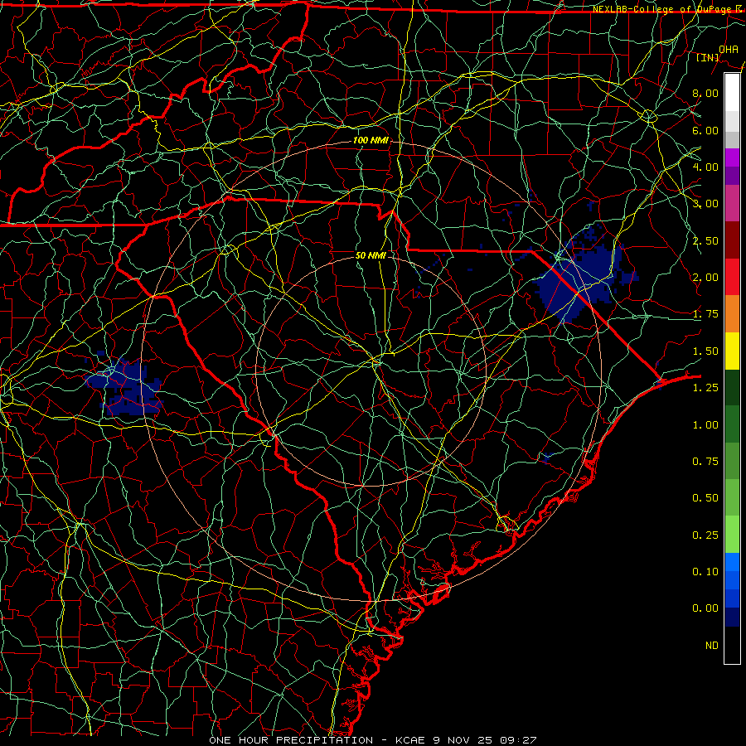This screenshot has height=746, width=746.
Task: Click the 3.00 legend value
Action: click(x=705, y=204)
